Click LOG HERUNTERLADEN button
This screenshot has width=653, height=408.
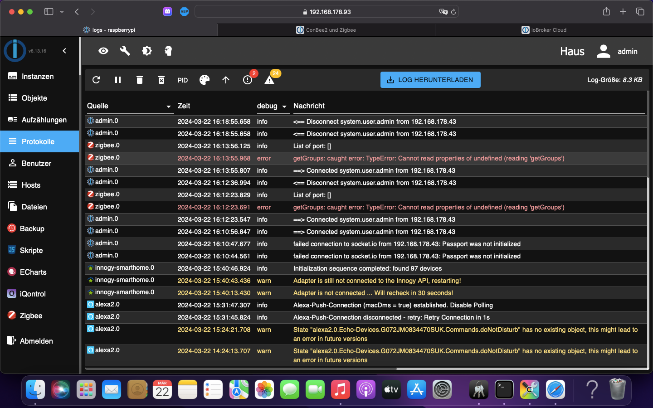point(430,80)
